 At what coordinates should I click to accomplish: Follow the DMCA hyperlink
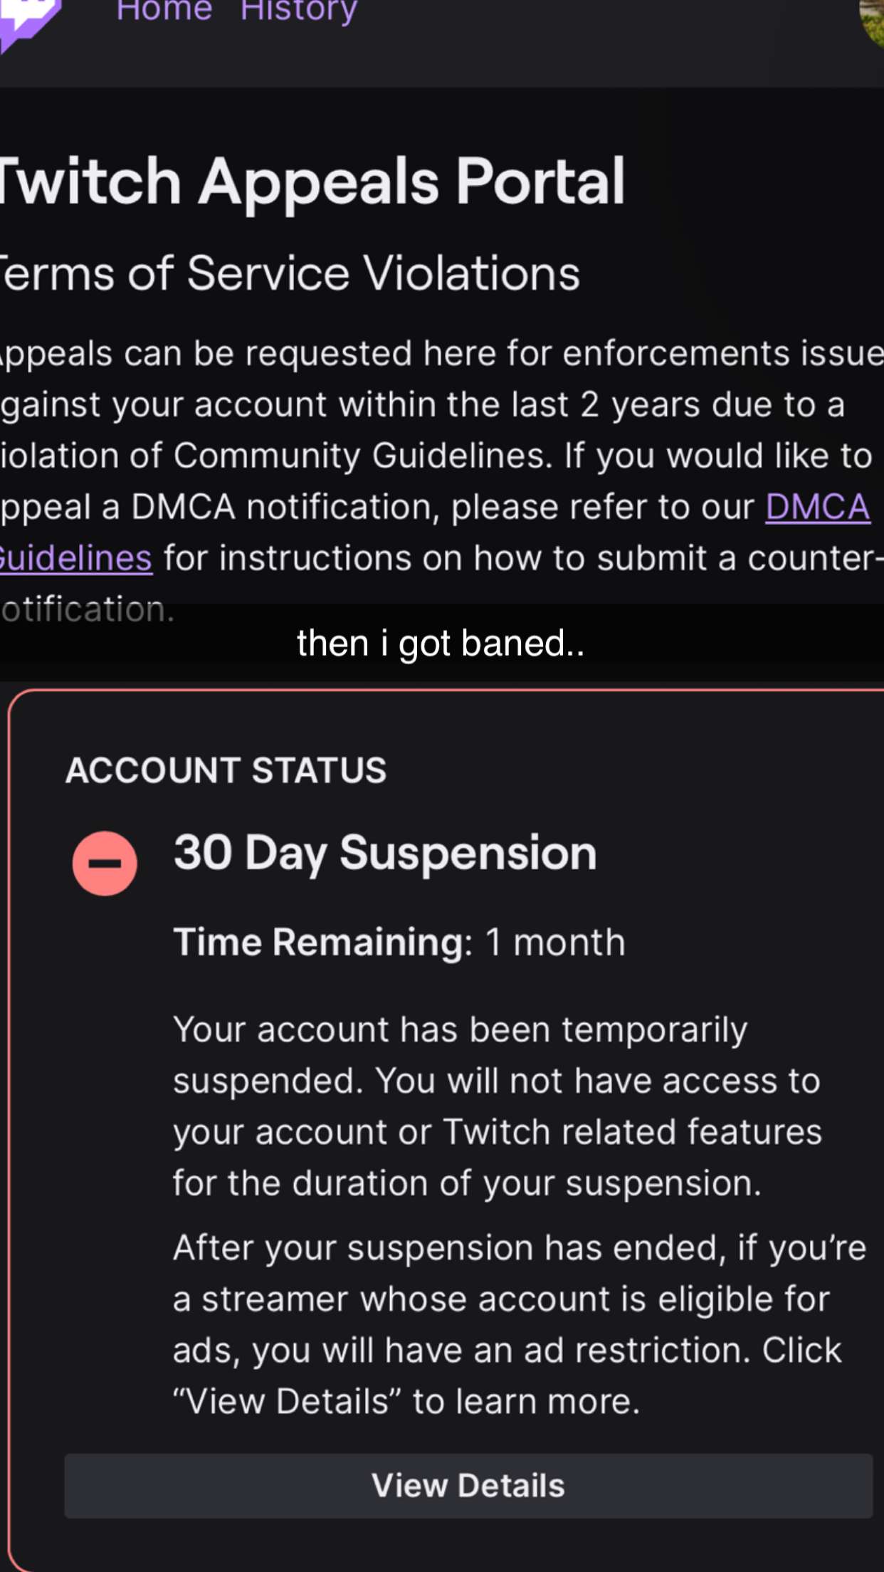click(817, 507)
